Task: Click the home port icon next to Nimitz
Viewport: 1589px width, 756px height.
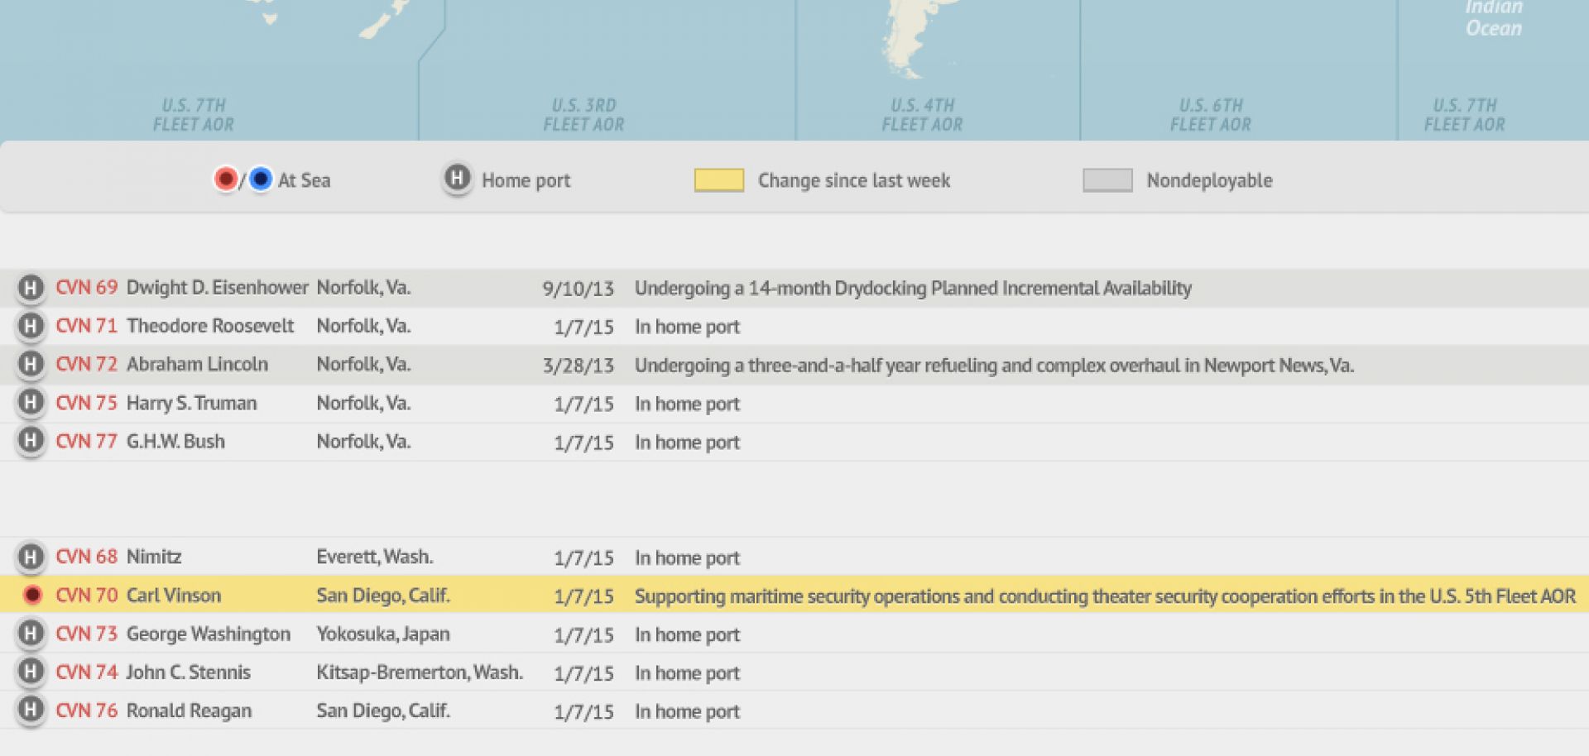Action: pos(31,557)
